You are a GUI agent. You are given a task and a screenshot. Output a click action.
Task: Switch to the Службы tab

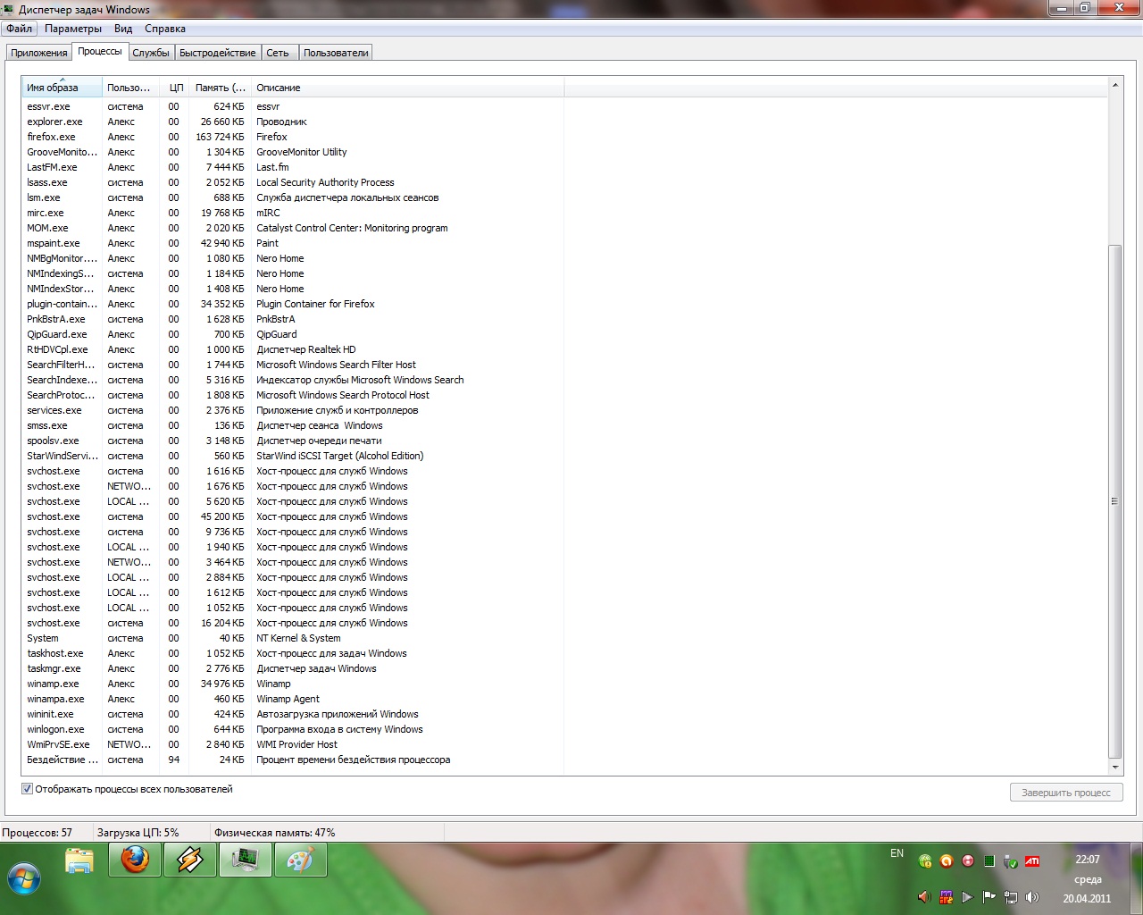(x=151, y=53)
